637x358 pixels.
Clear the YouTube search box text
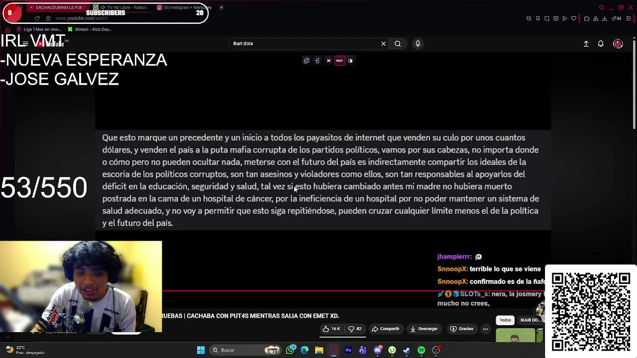[x=383, y=44]
